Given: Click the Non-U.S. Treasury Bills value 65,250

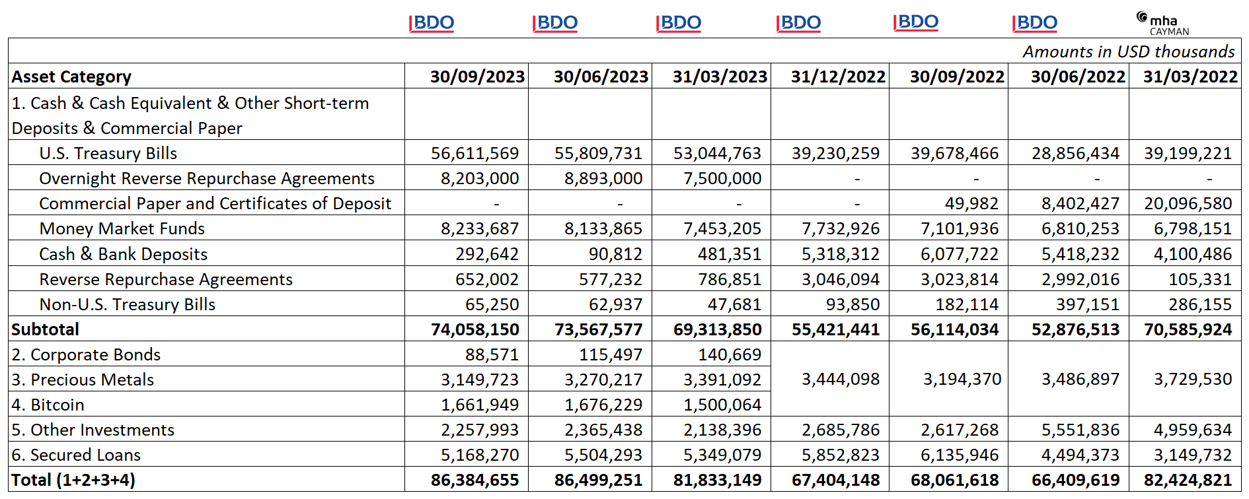Looking at the screenshot, I should pos(492,304).
